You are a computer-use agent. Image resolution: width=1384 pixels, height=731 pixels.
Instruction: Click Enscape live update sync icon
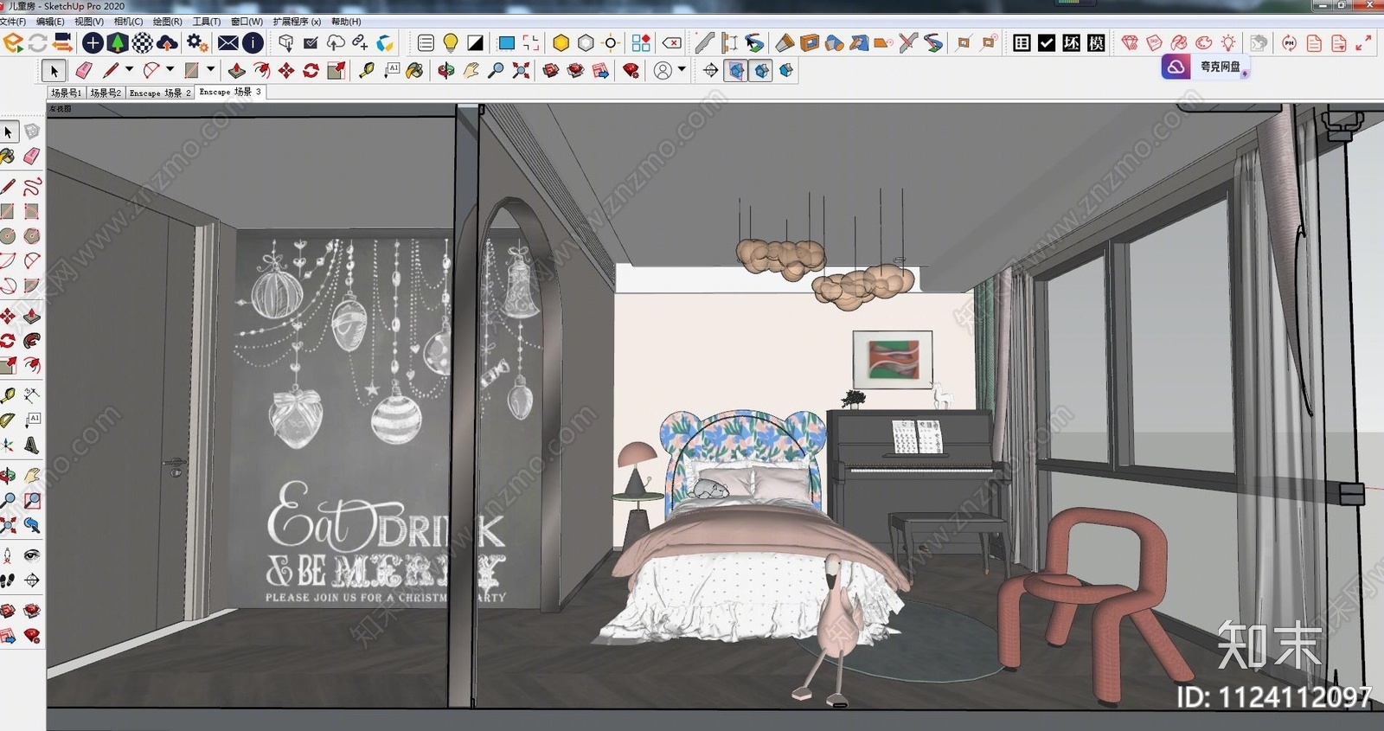tap(37, 42)
